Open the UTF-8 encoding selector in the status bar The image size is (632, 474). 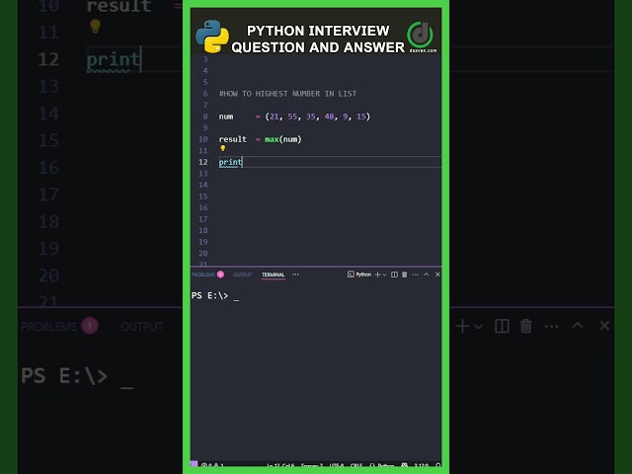(x=336, y=465)
